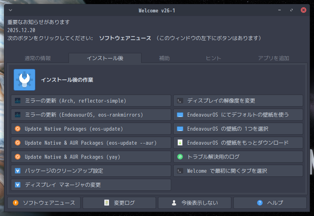Open the 変更ログ button
This screenshot has width=314, height=216.
tap(119, 203)
